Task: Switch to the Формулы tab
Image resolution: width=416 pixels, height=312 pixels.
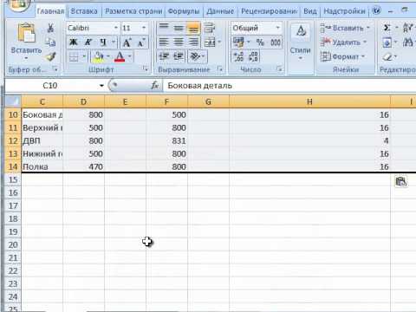Action: 184,11
